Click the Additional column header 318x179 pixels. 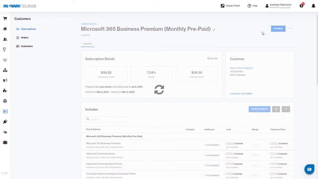(x=209, y=129)
